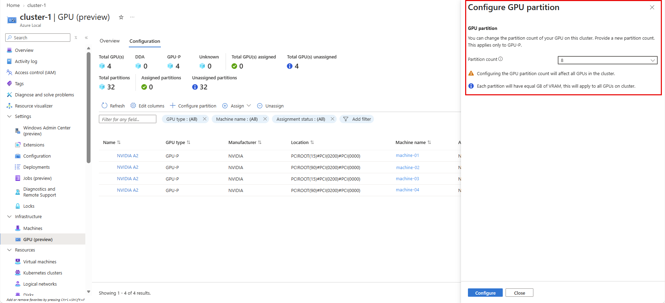Open the Partition count dropdown
This screenshot has height=303, width=665.
tap(608, 60)
